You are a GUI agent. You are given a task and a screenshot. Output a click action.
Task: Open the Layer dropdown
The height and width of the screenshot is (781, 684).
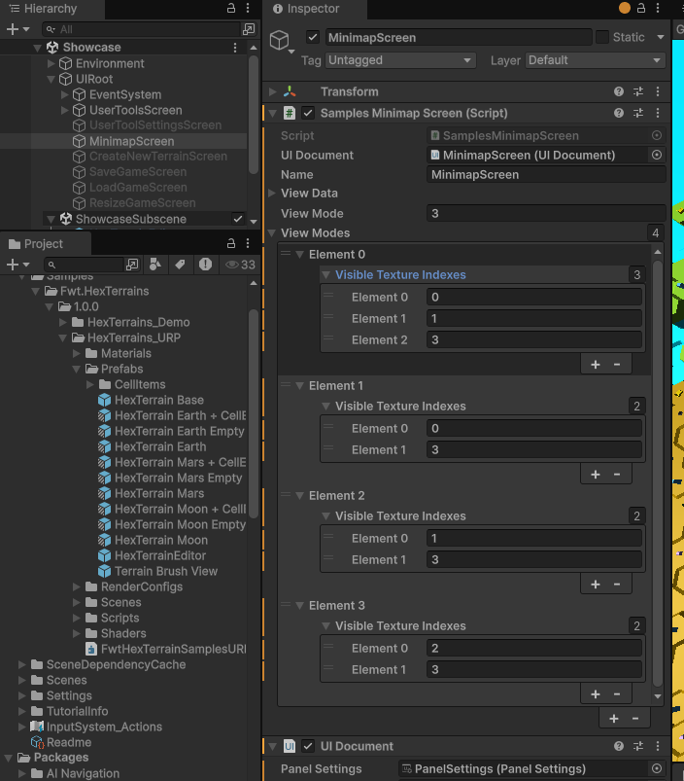[x=595, y=60]
